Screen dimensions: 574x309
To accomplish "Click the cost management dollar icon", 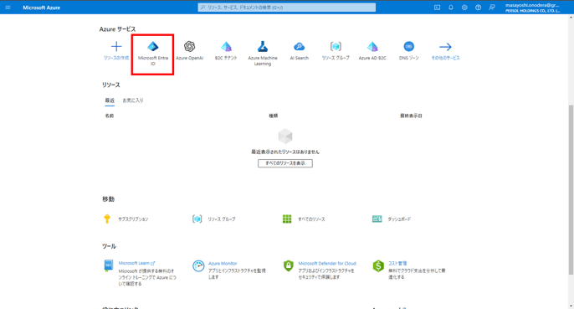I will (x=378, y=265).
